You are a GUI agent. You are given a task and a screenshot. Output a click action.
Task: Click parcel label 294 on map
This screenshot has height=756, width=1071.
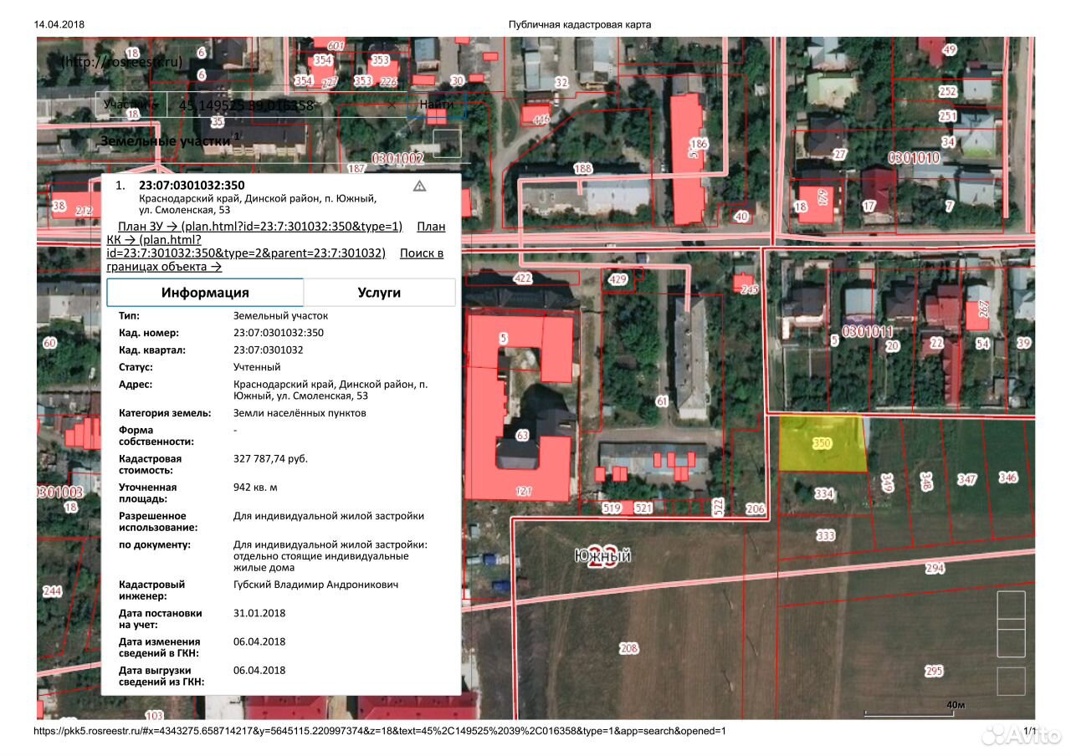pos(935,569)
